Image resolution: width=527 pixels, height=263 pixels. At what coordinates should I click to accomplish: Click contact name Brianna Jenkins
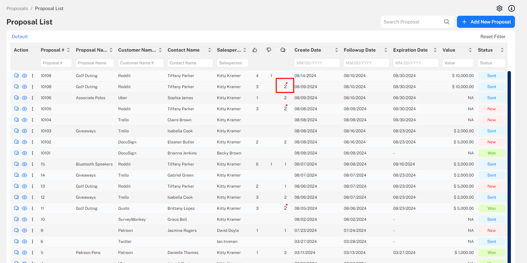click(182, 153)
